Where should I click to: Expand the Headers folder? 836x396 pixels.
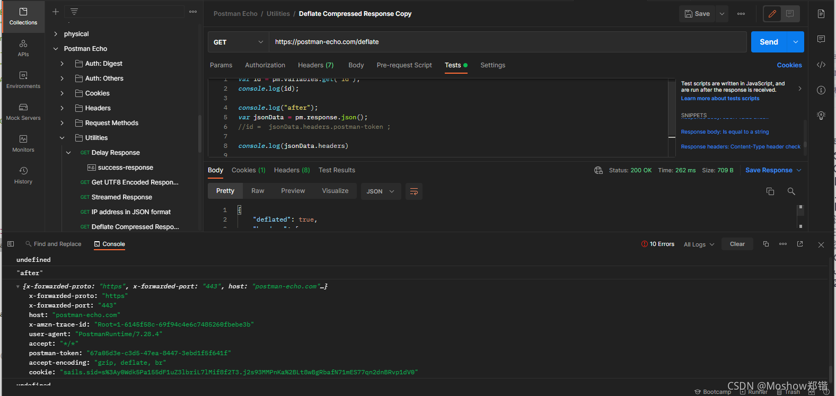coord(62,108)
